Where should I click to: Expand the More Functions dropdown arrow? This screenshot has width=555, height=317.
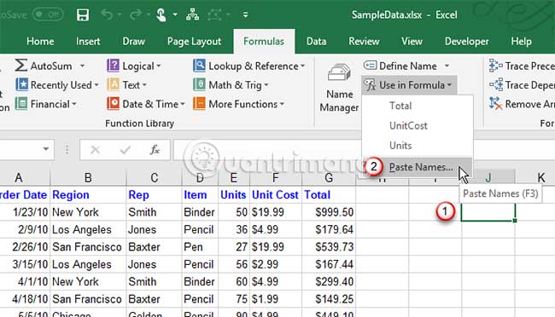282,104
